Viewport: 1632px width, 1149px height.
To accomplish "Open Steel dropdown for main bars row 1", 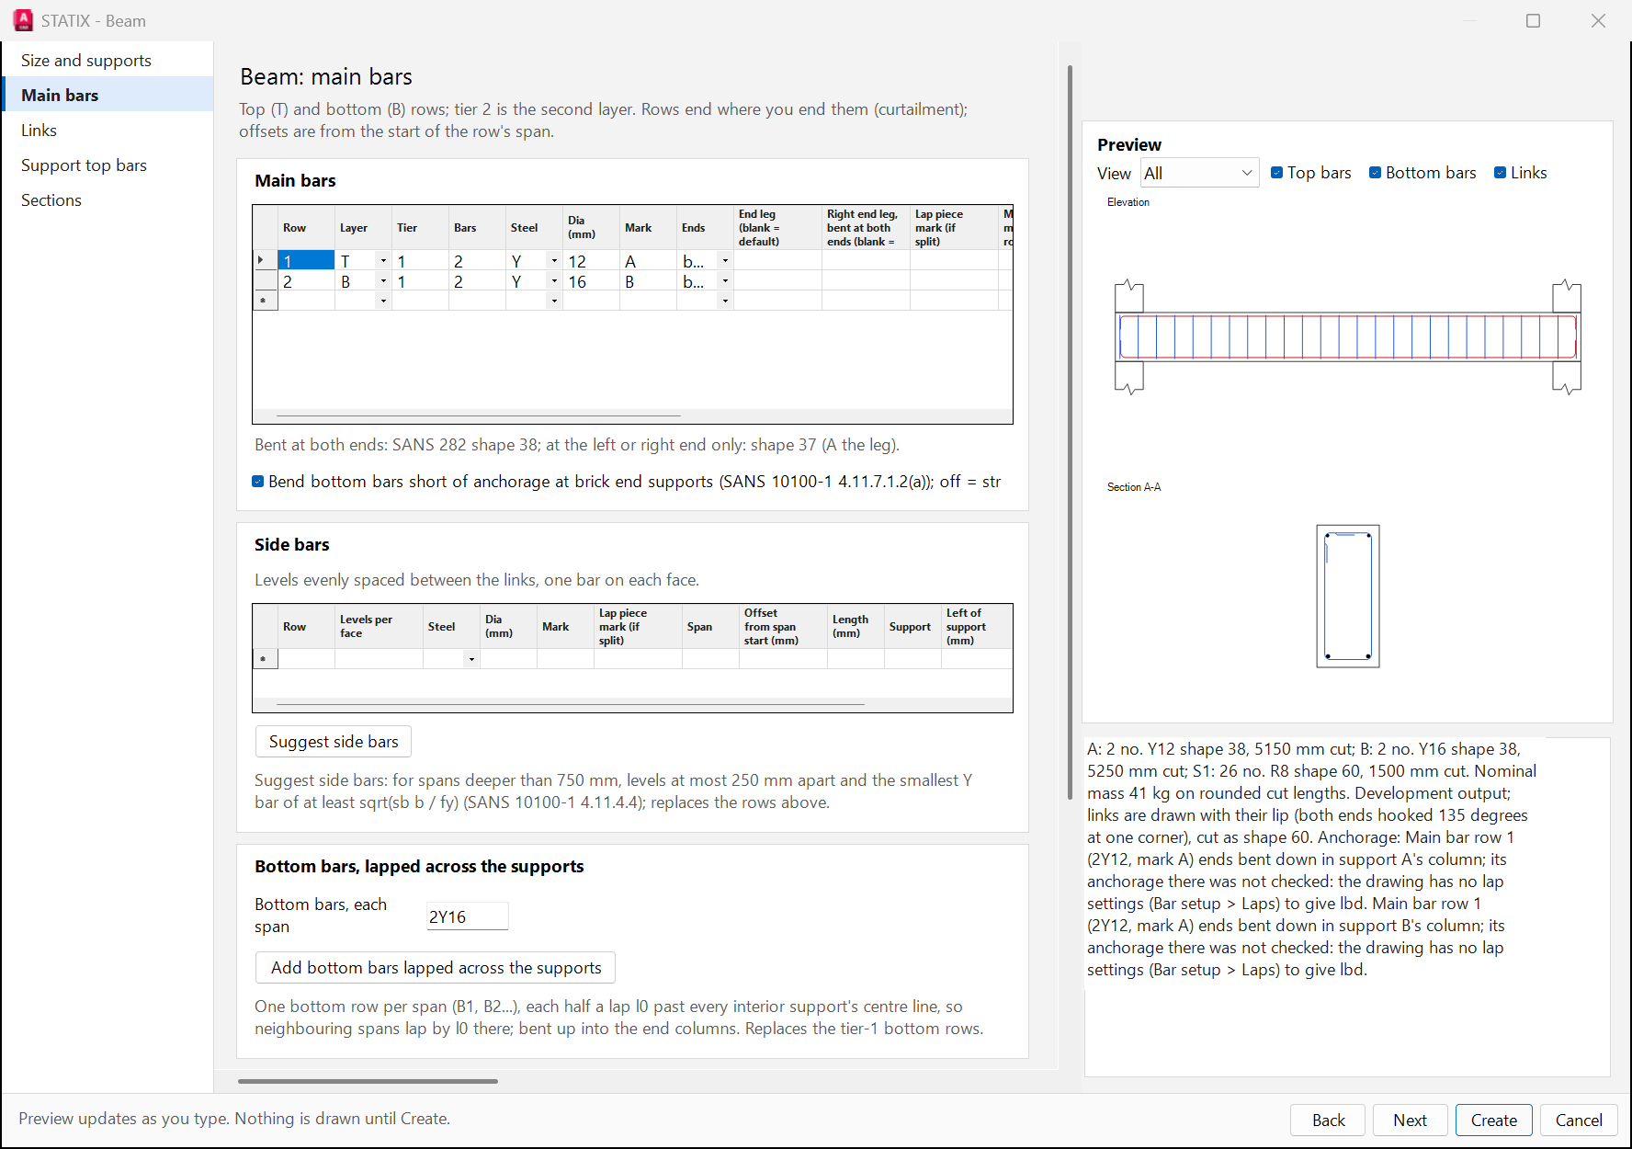I will [x=554, y=261].
